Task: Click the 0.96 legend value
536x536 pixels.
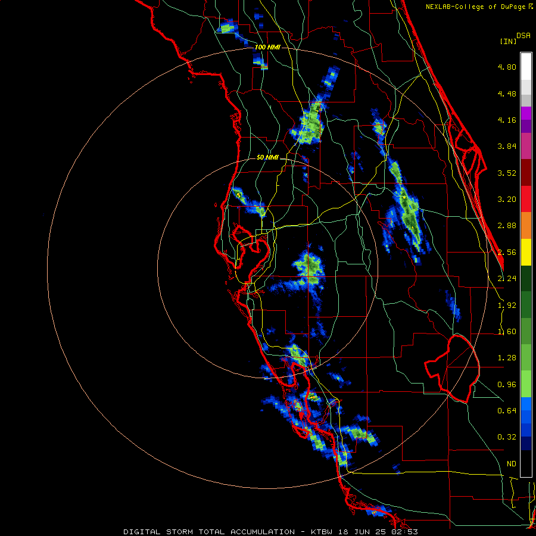Action: [x=507, y=385]
